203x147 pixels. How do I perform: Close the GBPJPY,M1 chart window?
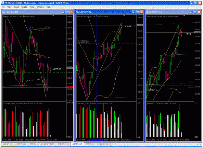coord(199,12)
